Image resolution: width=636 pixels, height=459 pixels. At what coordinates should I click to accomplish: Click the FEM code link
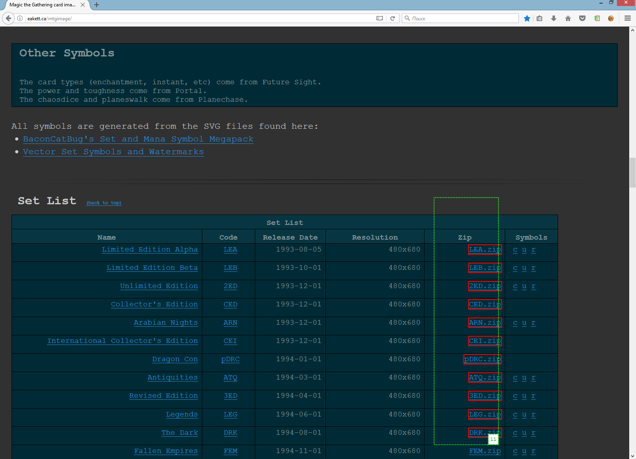[x=230, y=451]
